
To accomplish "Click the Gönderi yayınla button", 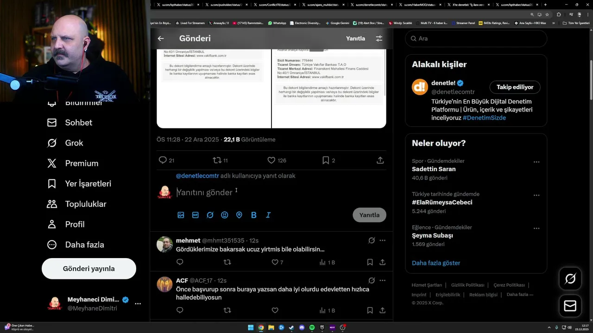I will (x=89, y=269).
